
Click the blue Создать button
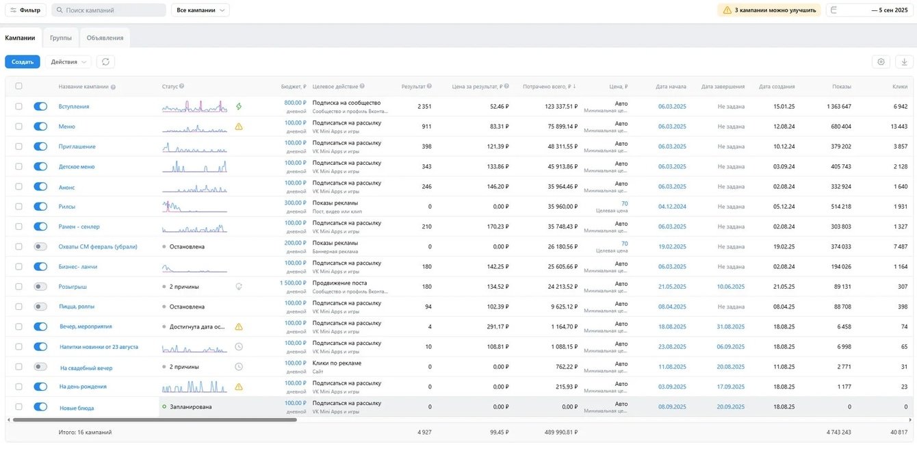23,62
